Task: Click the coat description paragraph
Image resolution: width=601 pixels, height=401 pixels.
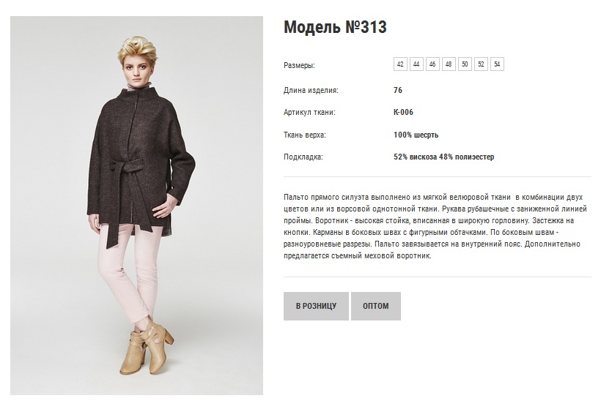Action: point(435,227)
